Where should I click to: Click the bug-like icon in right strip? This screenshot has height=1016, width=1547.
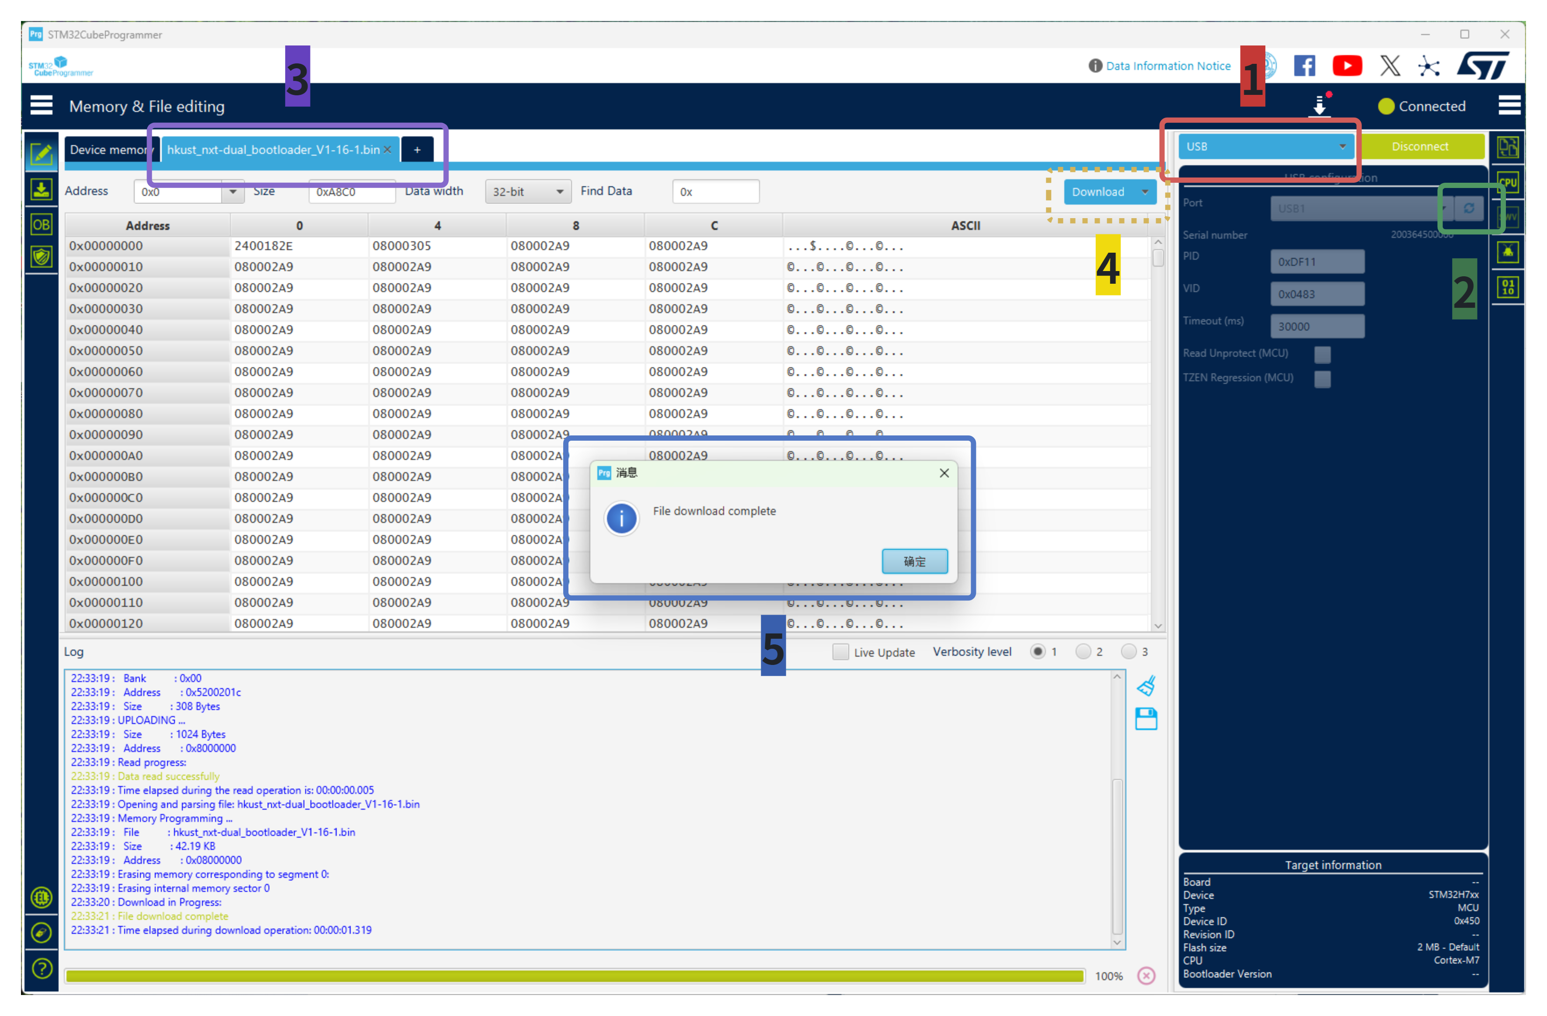1507,251
